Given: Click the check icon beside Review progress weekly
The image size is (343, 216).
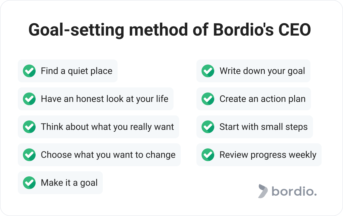Looking at the screenshot, I should pyautogui.click(x=208, y=155).
